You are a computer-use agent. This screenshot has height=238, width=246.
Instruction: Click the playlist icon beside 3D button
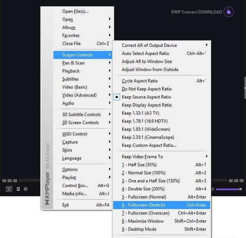(x=18, y=189)
